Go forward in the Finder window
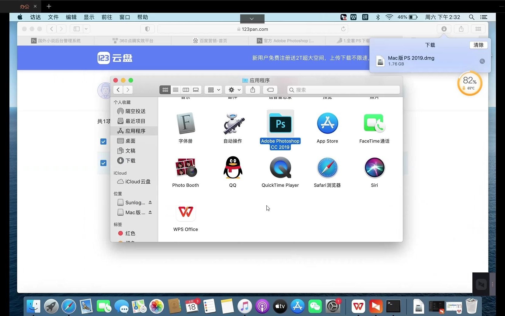This screenshot has width=505, height=316. tap(128, 90)
